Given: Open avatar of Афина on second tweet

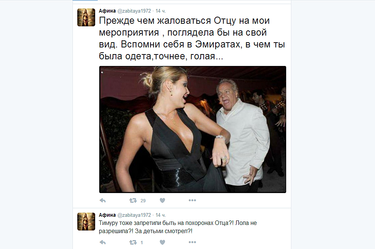Looking at the screenshot, I should pos(86,222).
